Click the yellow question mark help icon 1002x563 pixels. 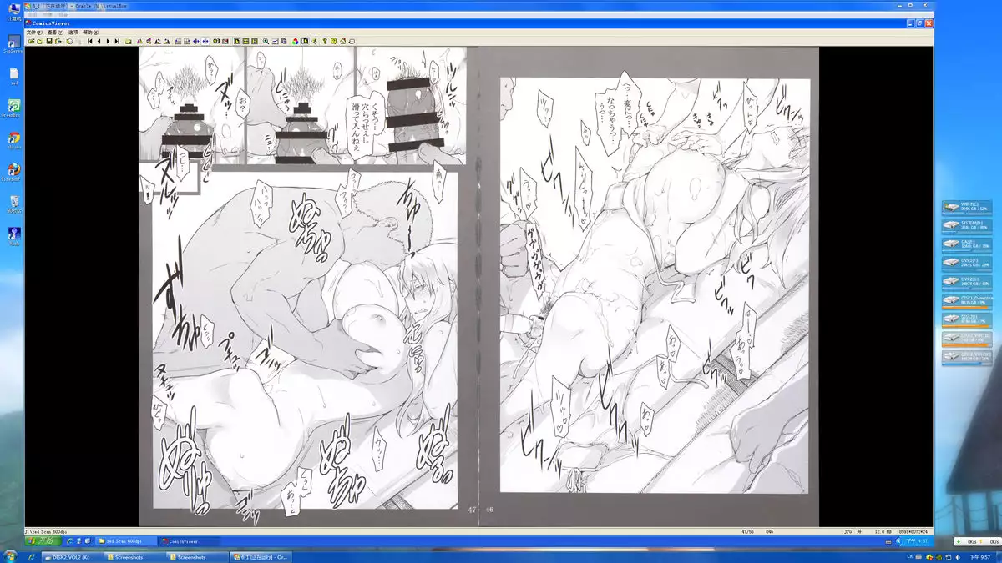click(324, 40)
